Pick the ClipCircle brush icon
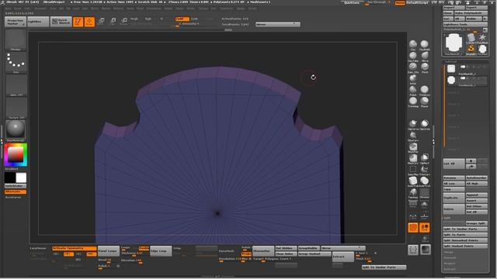497x279 pixels. click(x=425, y=124)
